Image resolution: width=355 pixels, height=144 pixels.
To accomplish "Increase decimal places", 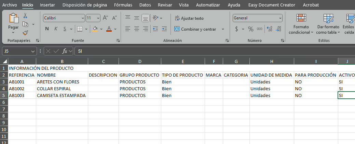I will coord(270,29).
